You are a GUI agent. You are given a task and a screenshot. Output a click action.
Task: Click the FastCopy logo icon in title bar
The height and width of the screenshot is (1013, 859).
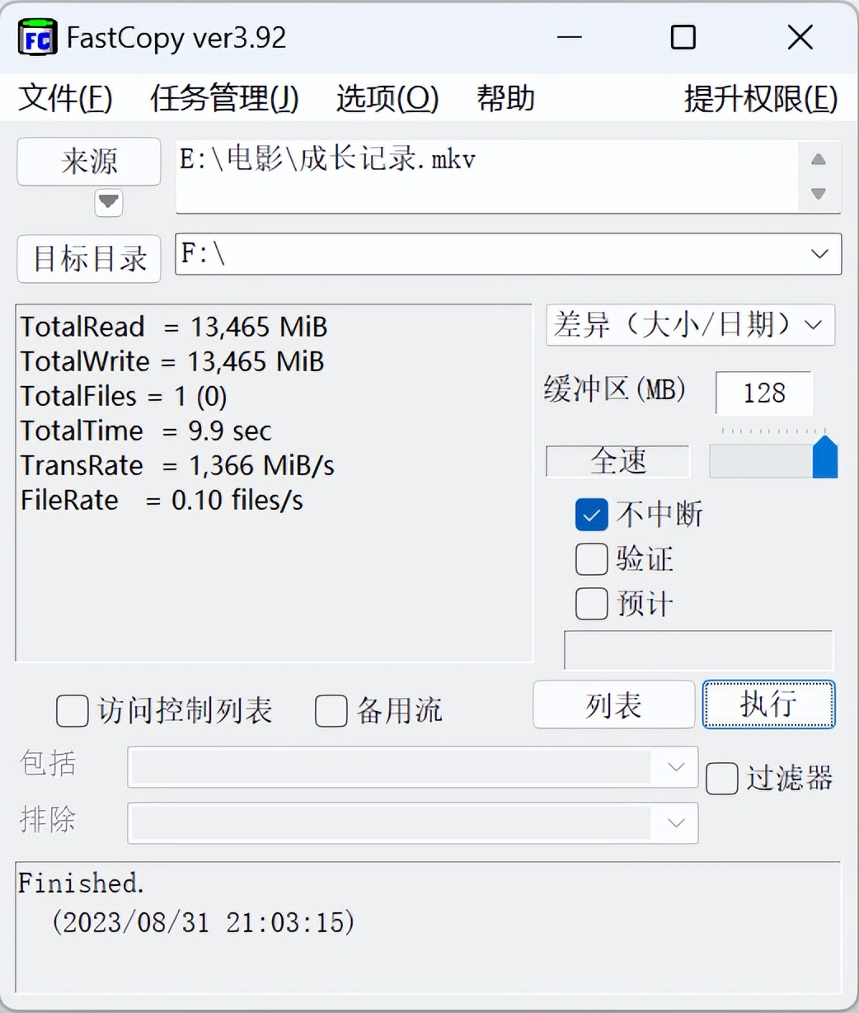point(36,37)
